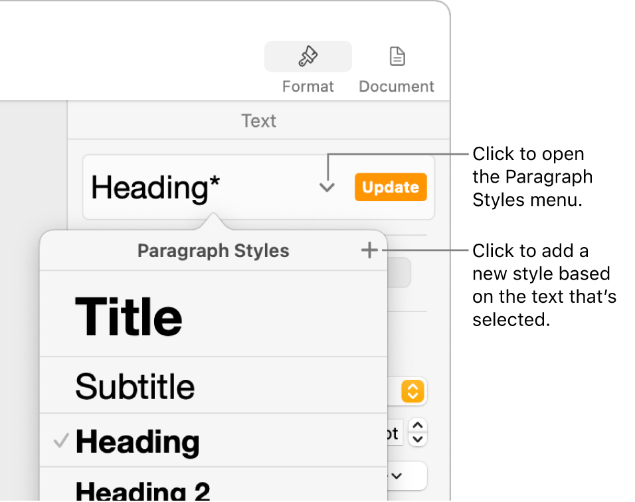Increase point size with stepper up arrow
Image resolution: width=635 pixels, height=502 pixels.
click(x=418, y=426)
